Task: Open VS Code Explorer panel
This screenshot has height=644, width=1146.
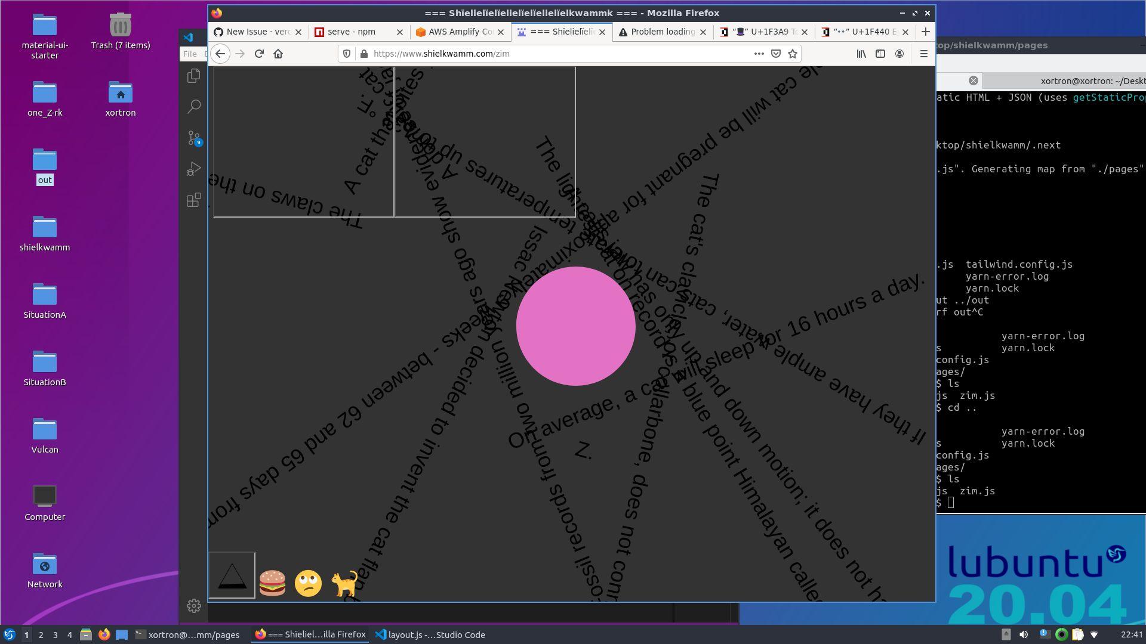Action: tap(193, 76)
